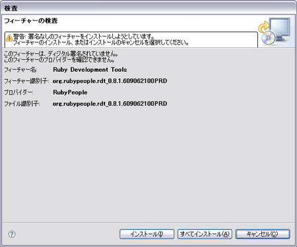
Task: Click the プロバイダー label
Action: (x=18, y=92)
